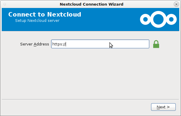Click the Next > button
The height and width of the screenshot is (116, 181).
(x=163, y=107)
